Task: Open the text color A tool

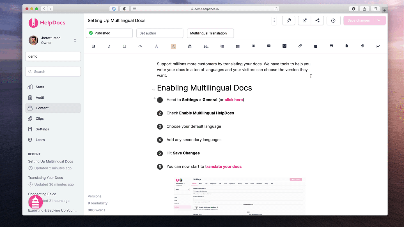Action: [157, 46]
